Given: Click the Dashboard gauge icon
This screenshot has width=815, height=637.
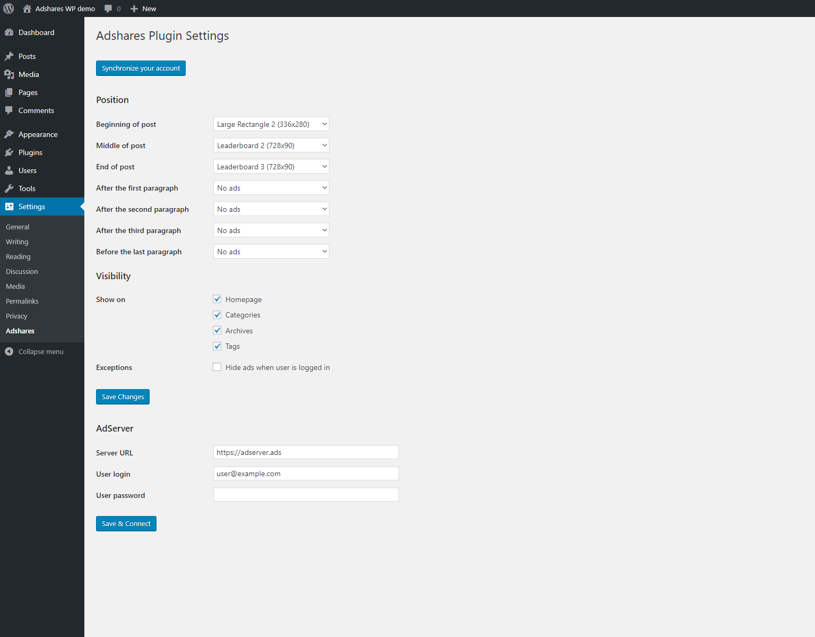Looking at the screenshot, I should tap(9, 32).
